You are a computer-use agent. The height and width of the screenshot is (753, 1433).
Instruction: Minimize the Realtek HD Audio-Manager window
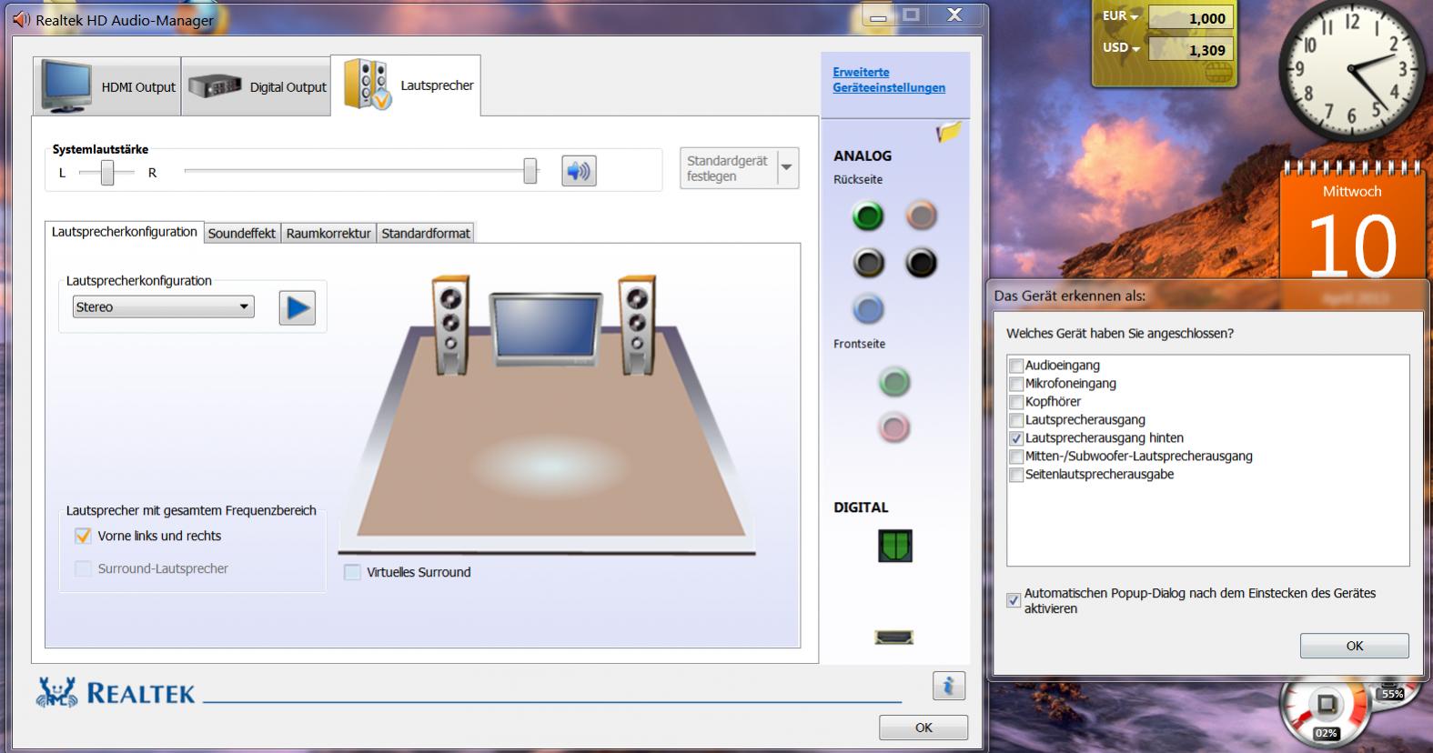pos(877,16)
